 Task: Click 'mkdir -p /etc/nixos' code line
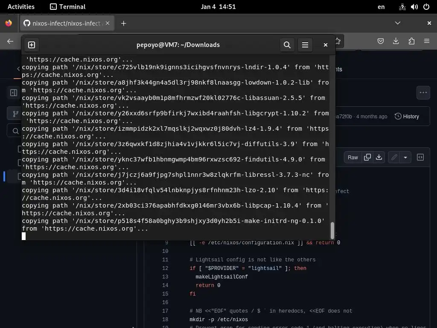click(x=219, y=319)
